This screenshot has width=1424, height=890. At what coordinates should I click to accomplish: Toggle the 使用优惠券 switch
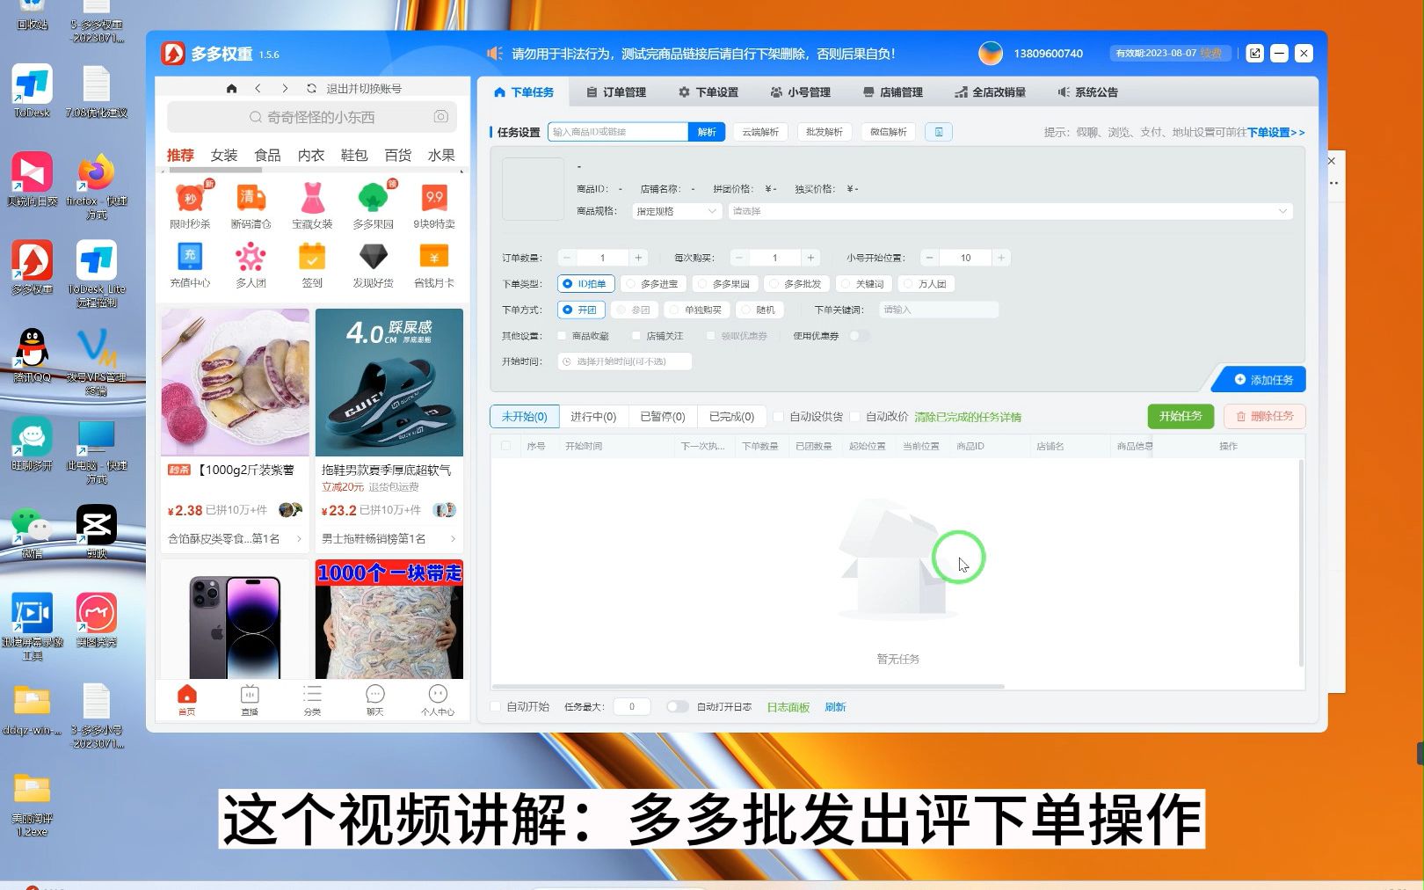pos(859,336)
